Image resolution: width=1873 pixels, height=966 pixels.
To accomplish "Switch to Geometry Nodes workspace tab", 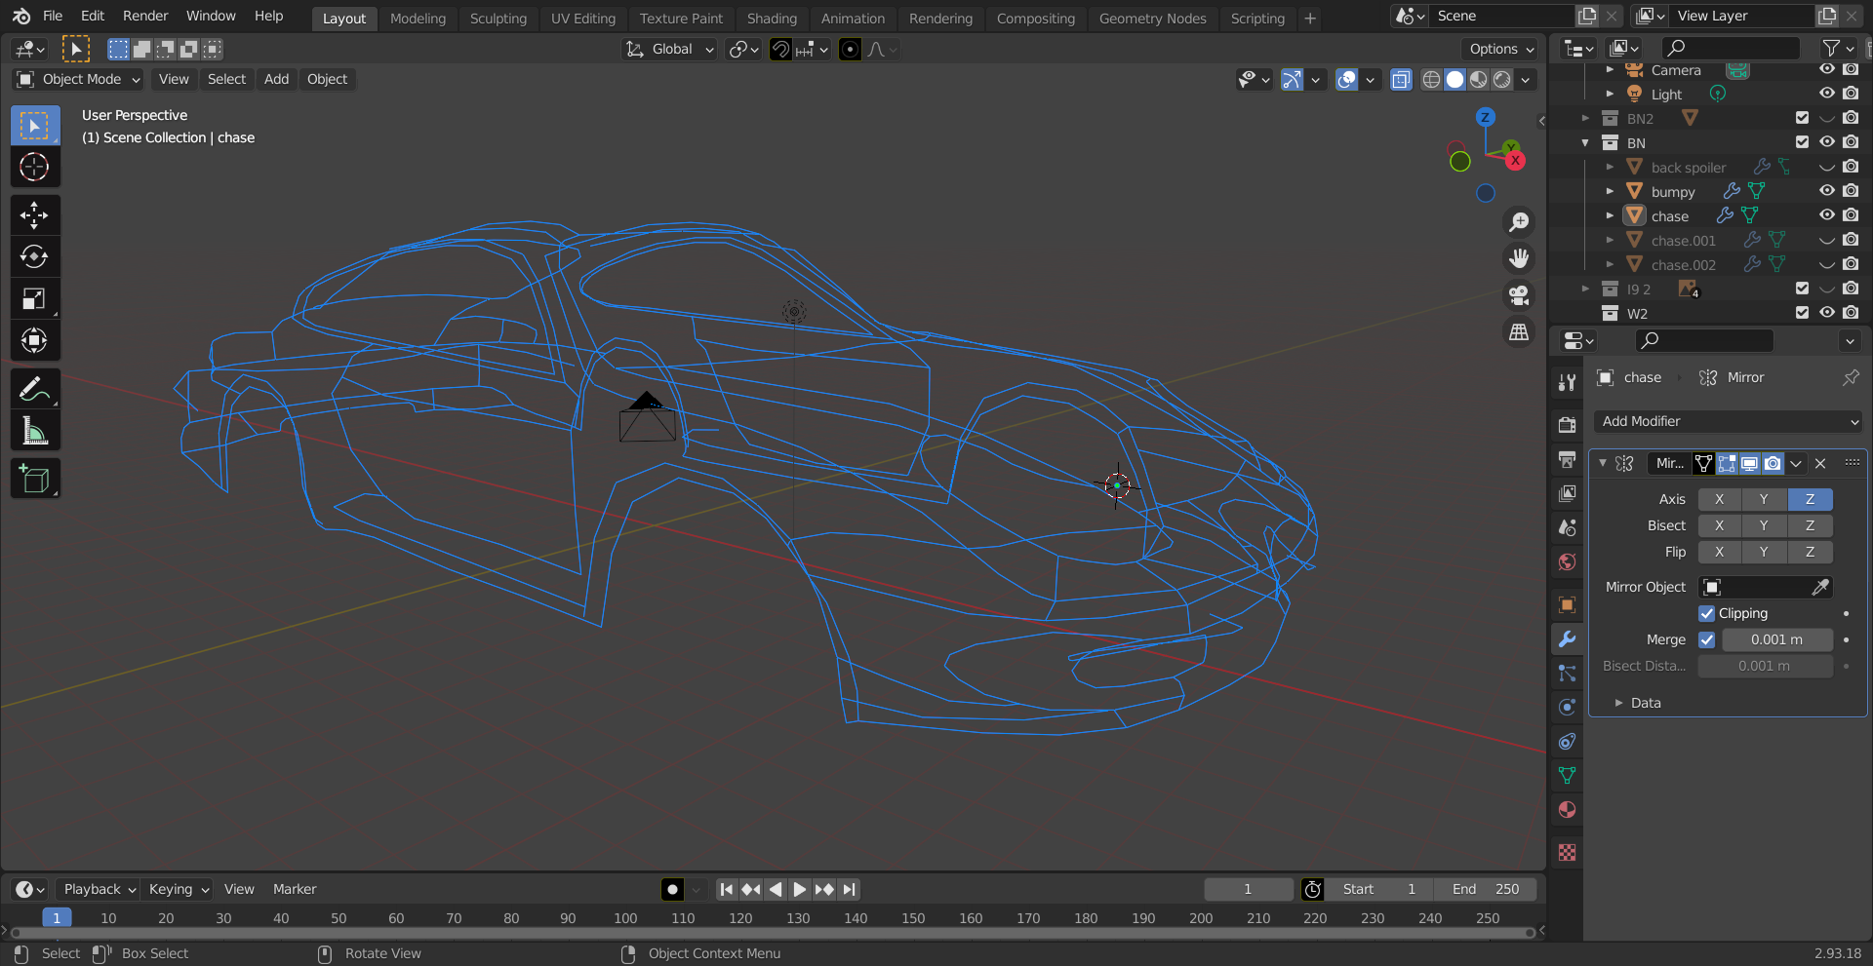I will pos(1152,18).
